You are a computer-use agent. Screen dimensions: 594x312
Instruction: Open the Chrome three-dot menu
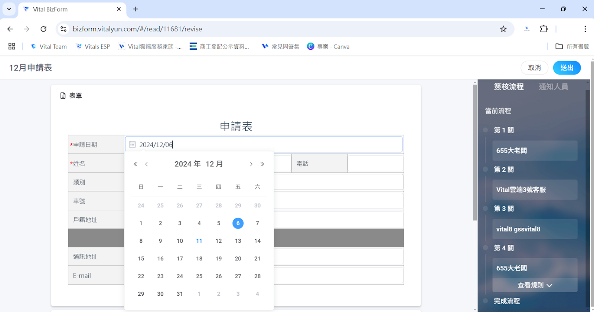click(585, 29)
